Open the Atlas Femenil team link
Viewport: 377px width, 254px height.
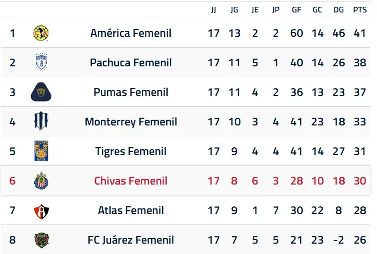131,210
